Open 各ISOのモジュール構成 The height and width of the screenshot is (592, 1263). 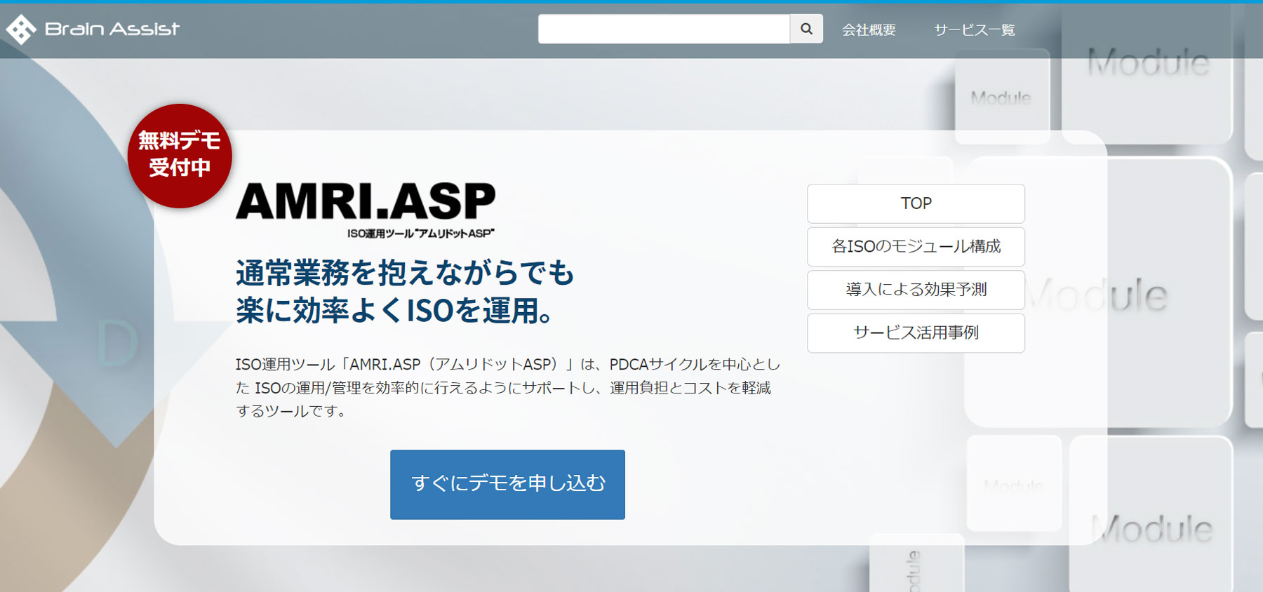[916, 246]
